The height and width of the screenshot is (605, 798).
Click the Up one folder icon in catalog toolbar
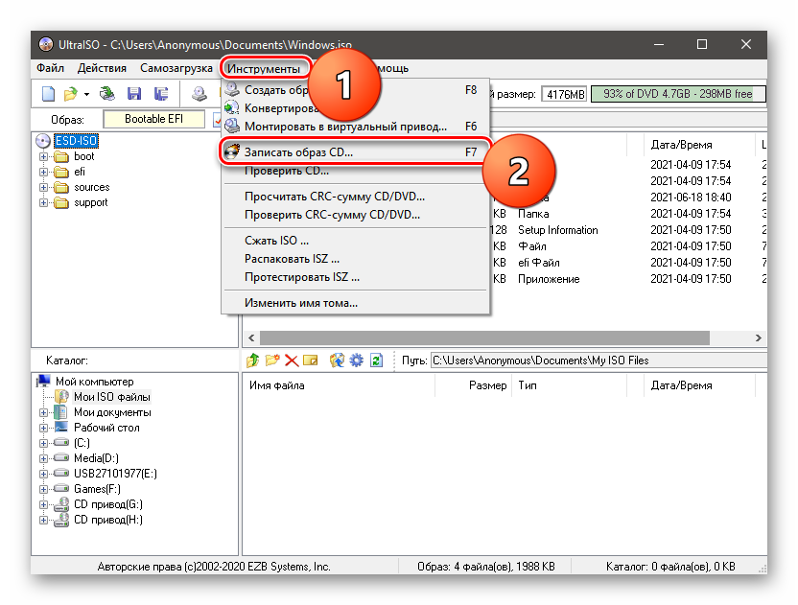252,361
